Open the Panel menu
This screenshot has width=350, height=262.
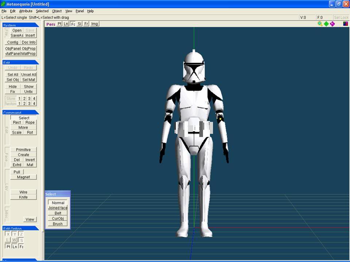(79, 11)
